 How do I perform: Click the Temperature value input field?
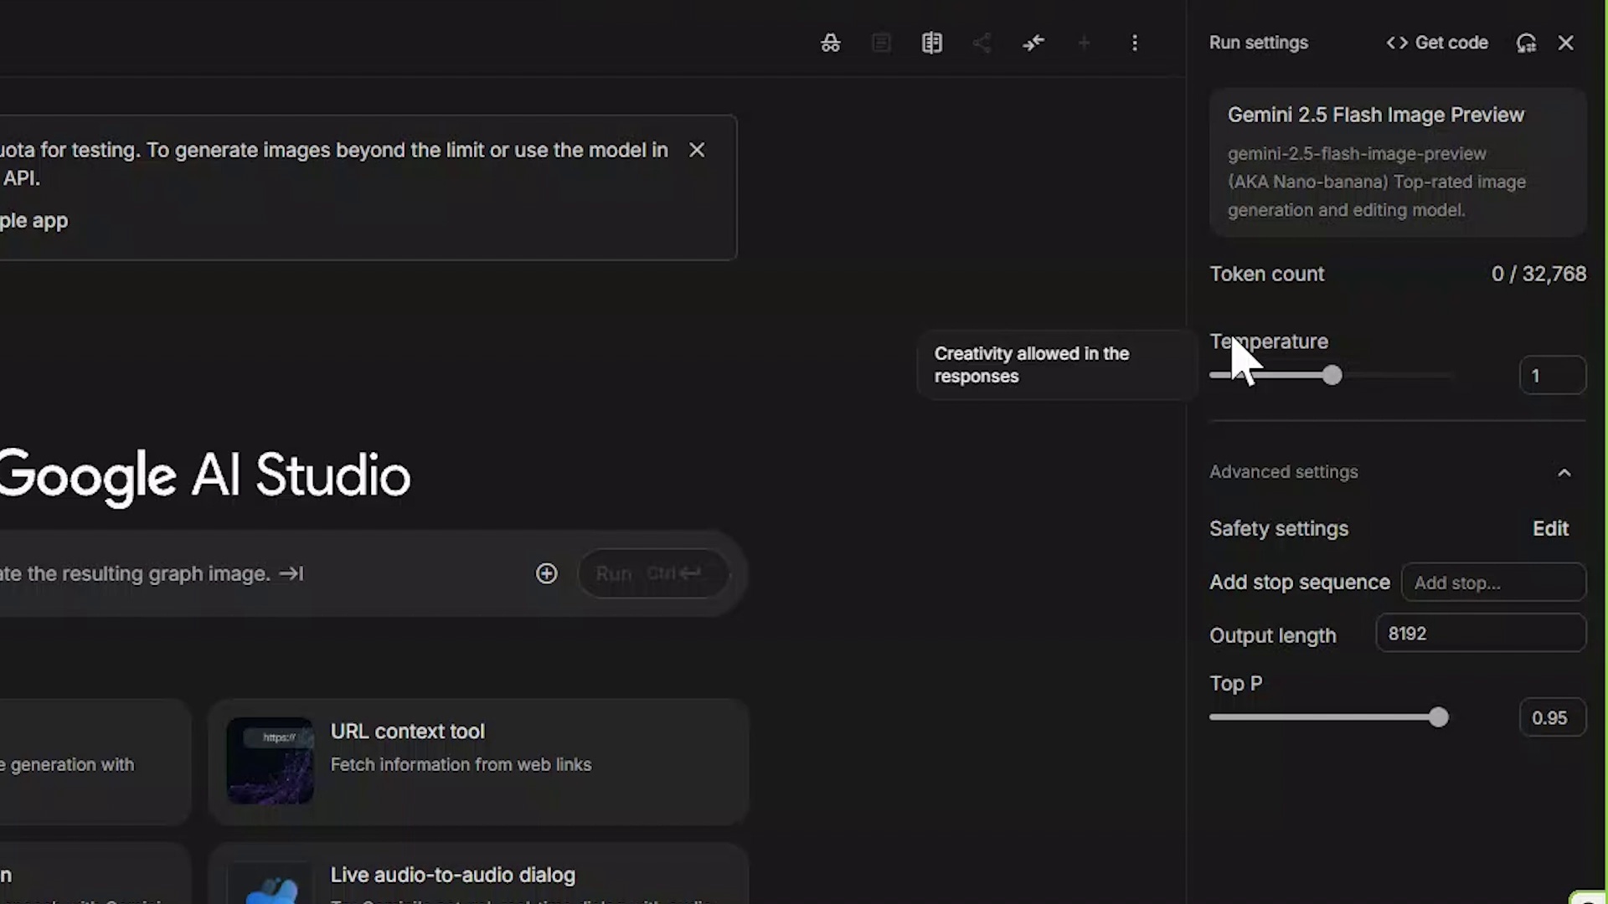tap(1552, 376)
